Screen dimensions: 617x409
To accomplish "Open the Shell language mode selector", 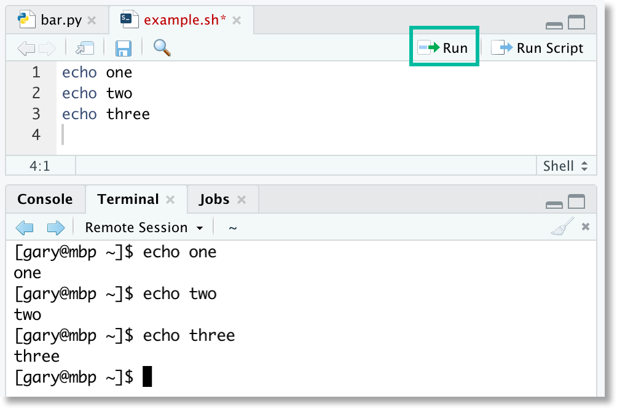I will 565,165.
